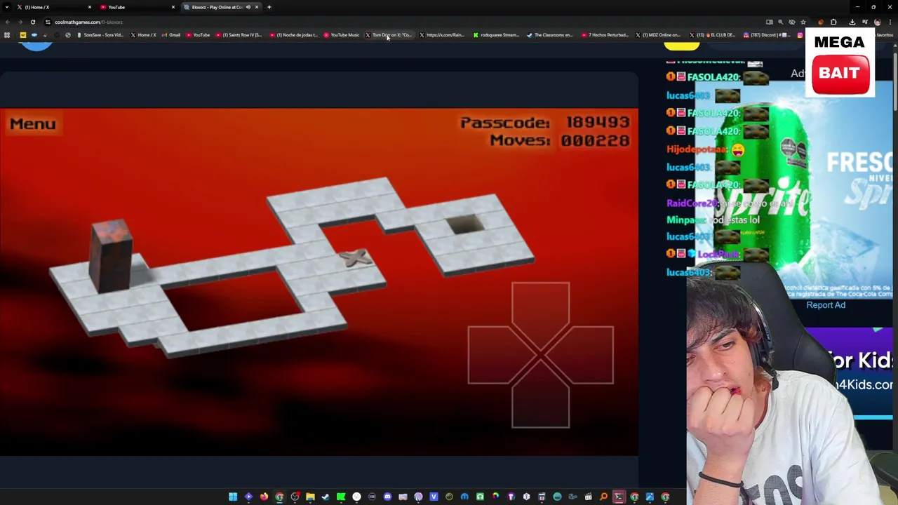Open the clapperboard video app in taskbar
This screenshot has width=898, height=505.
(588, 497)
